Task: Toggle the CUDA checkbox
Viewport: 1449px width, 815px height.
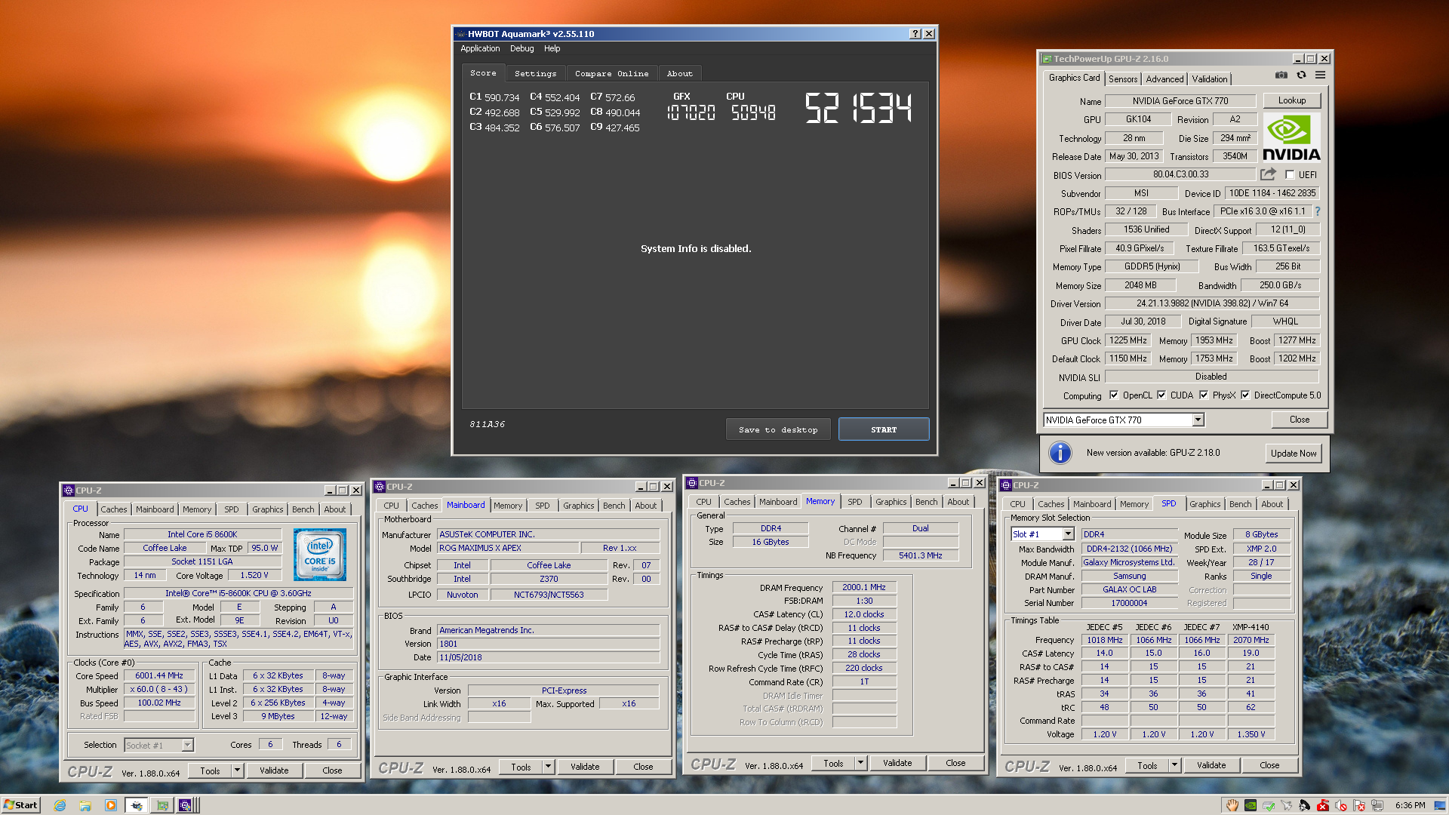Action: click(1161, 395)
